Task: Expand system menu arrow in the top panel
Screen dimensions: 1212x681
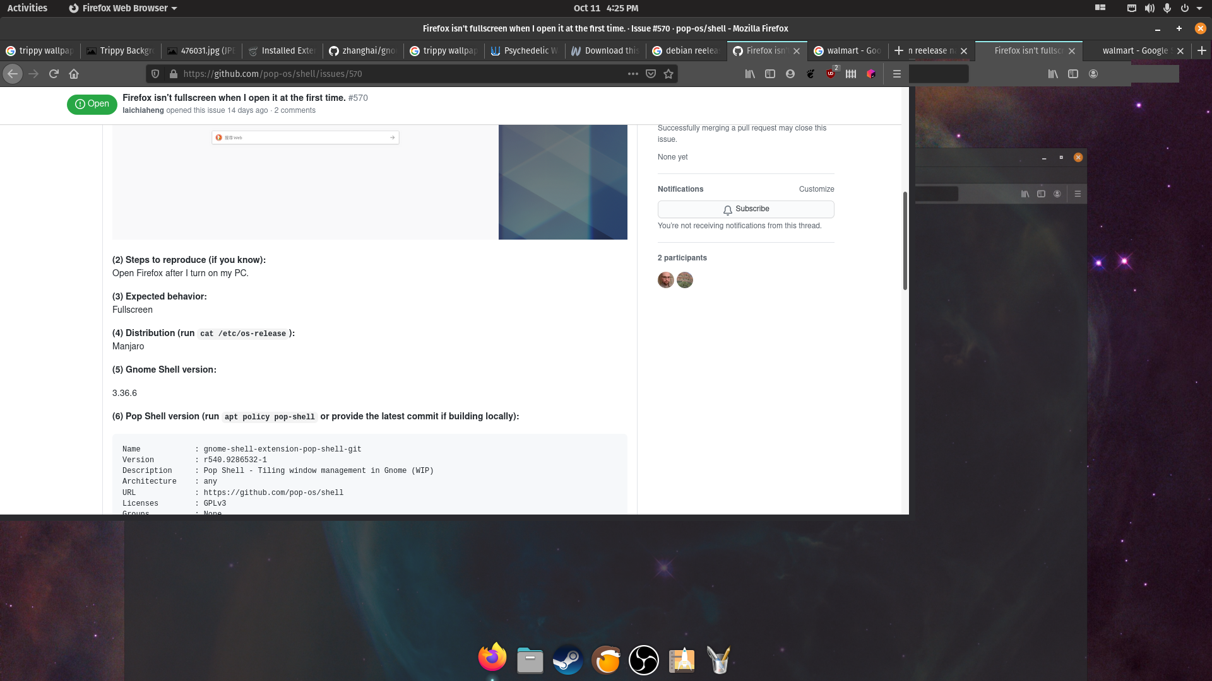Action: click(x=1199, y=8)
